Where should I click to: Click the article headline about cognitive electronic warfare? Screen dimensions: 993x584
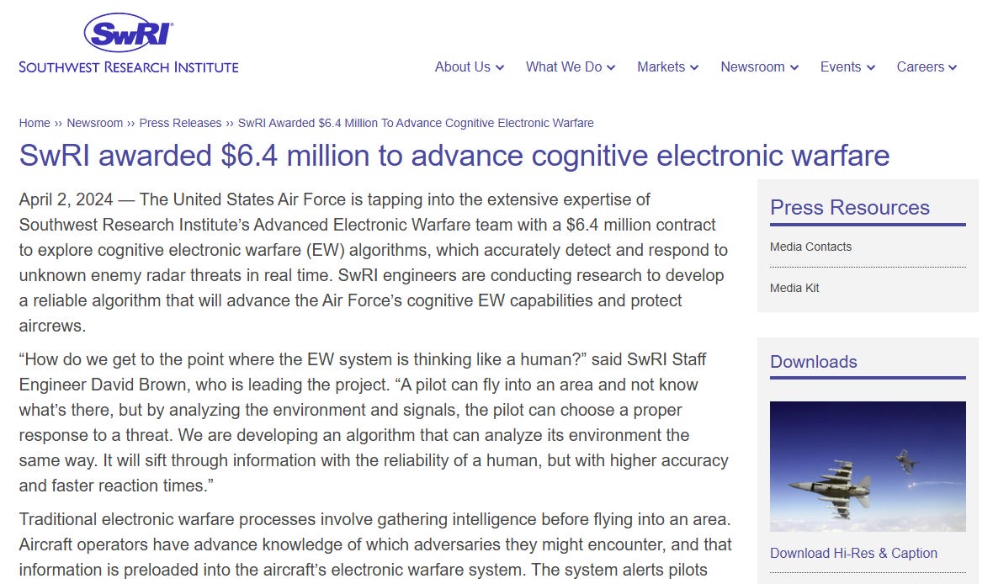454,156
